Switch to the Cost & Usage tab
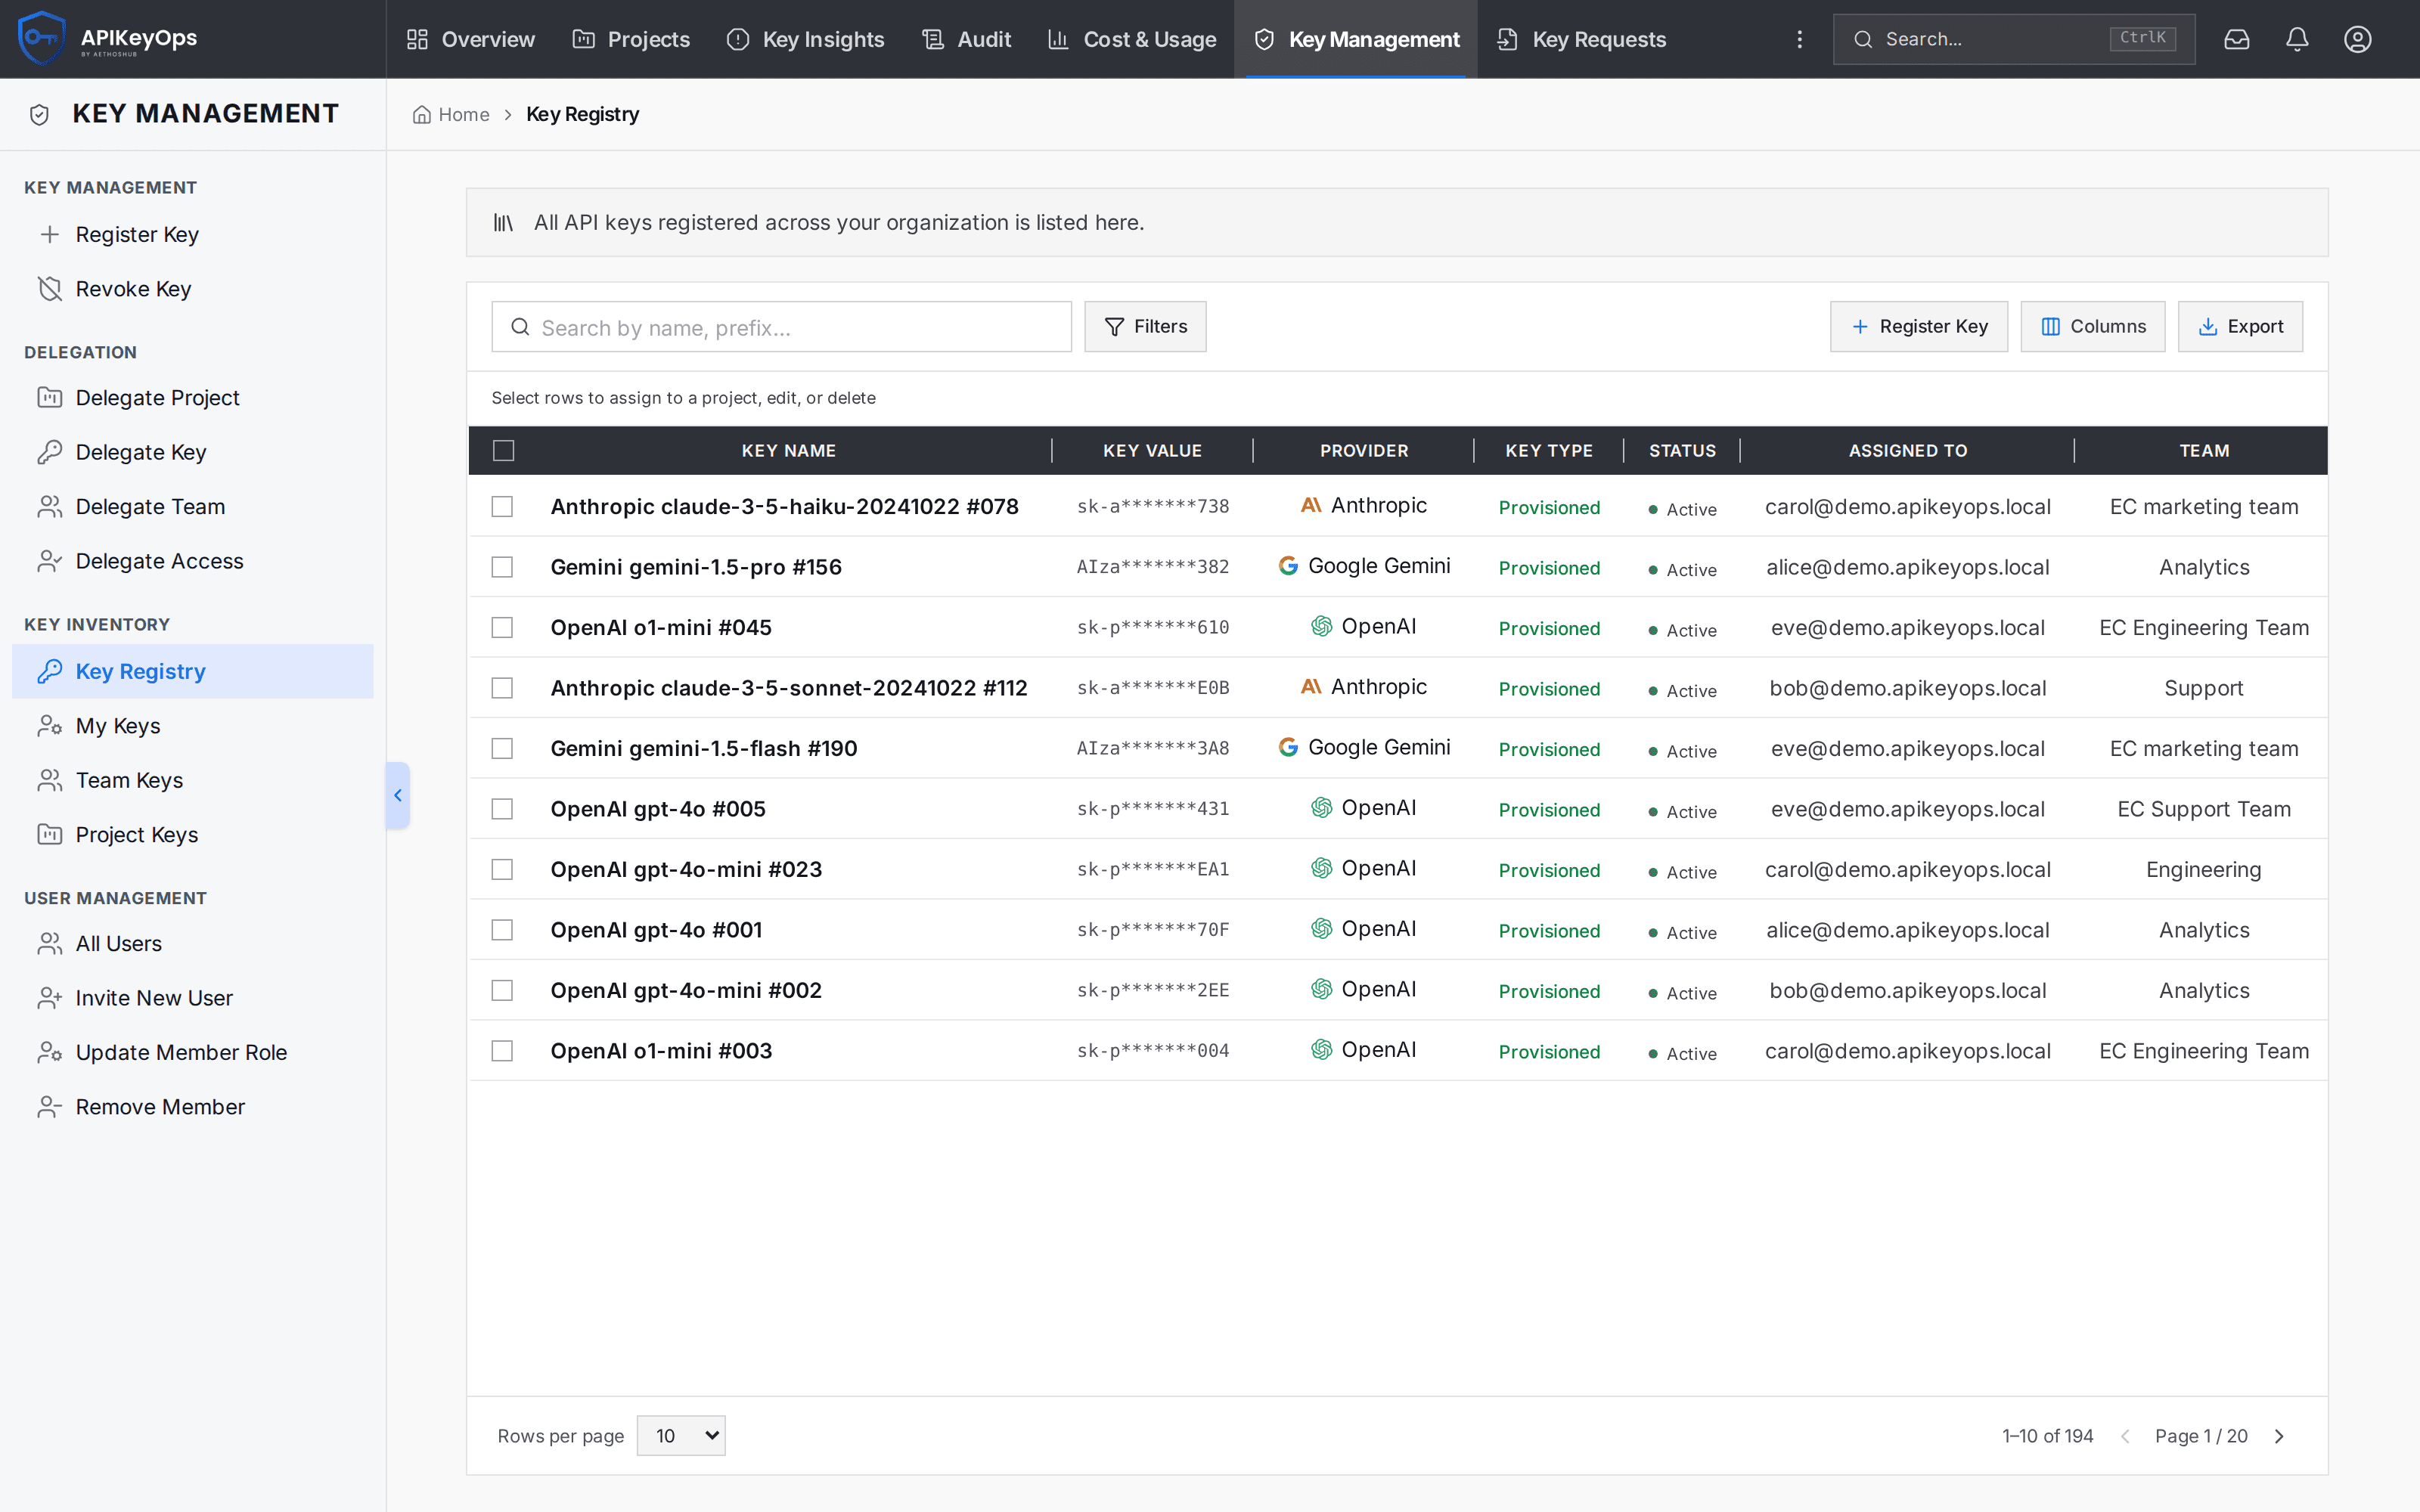The image size is (2420, 1512). coord(1131,39)
